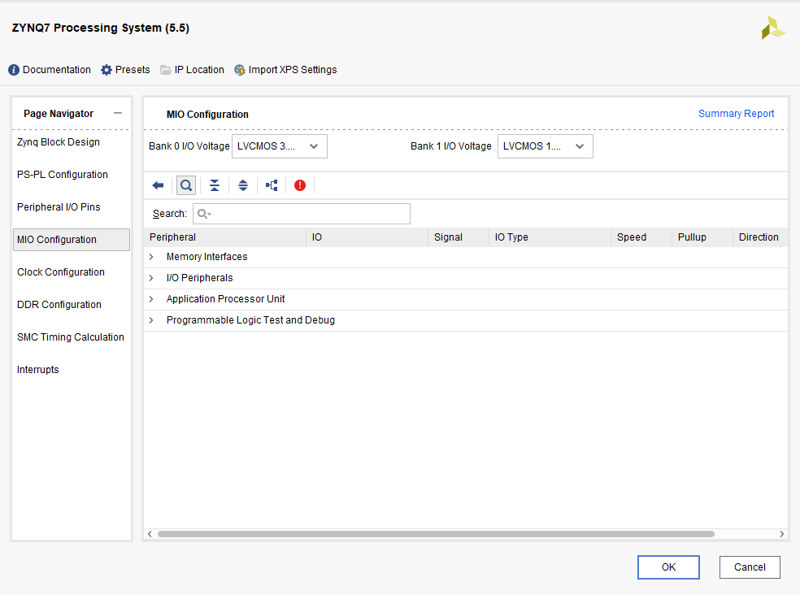This screenshot has height=595, width=800.
Task: Click the Collapse All toolbar icon
Action: [215, 185]
